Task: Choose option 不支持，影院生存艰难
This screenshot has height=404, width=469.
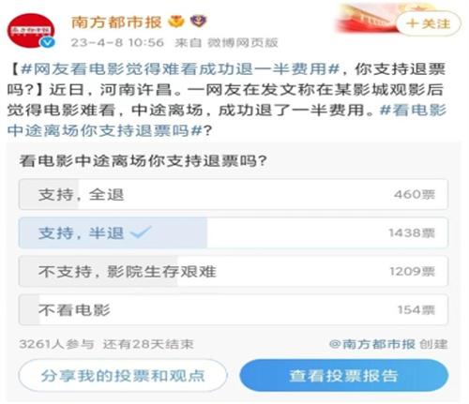Action: [234, 271]
